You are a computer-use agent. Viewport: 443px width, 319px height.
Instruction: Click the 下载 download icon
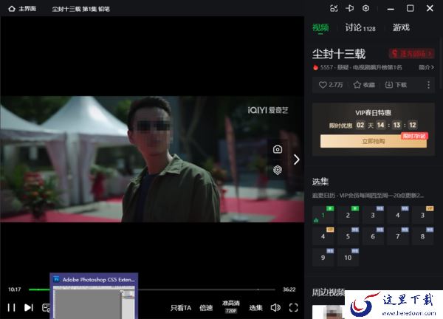pos(396,85)
